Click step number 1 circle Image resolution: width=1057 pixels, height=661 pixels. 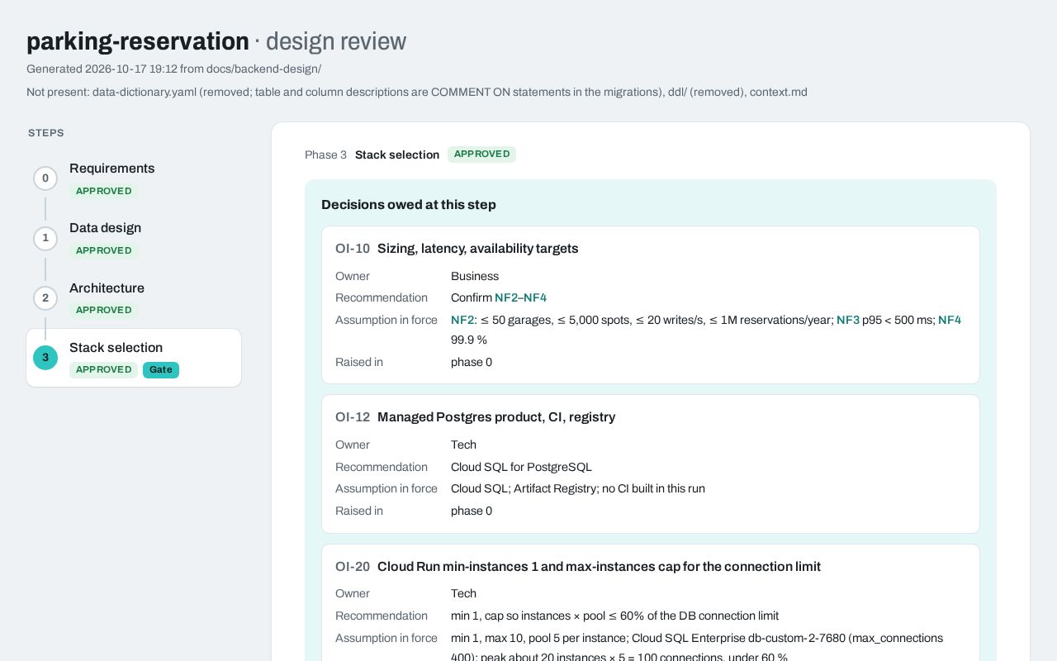(x=45, y=238)
